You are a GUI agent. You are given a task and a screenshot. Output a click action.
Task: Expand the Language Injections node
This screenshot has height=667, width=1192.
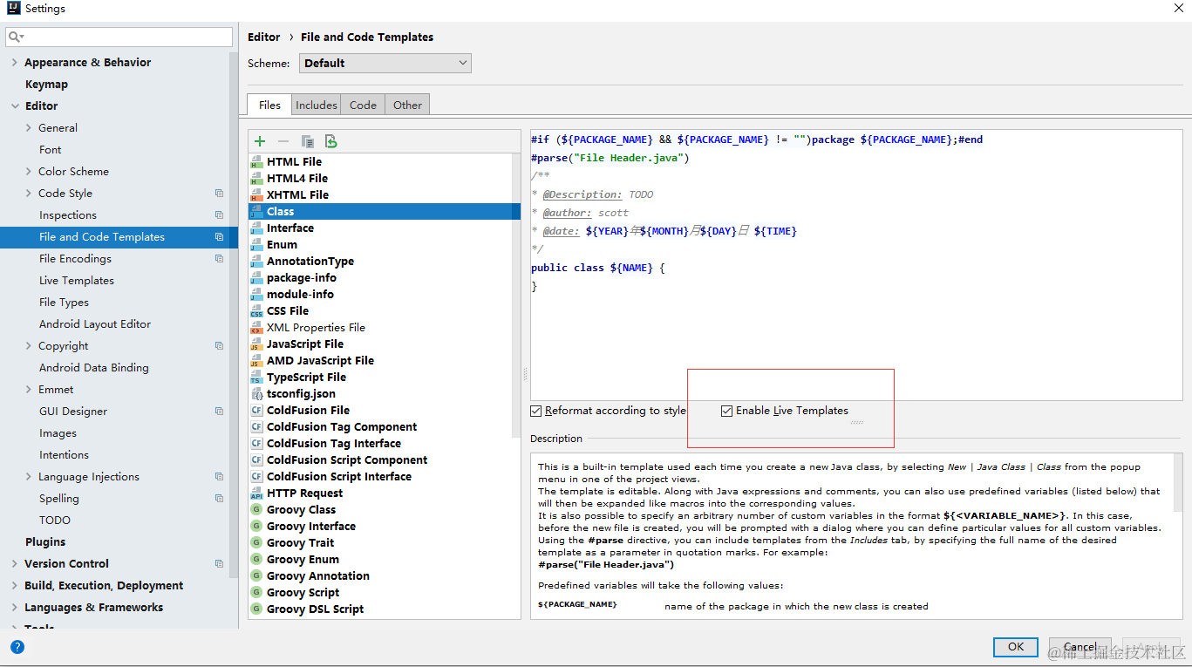click(x=29, y=477)
